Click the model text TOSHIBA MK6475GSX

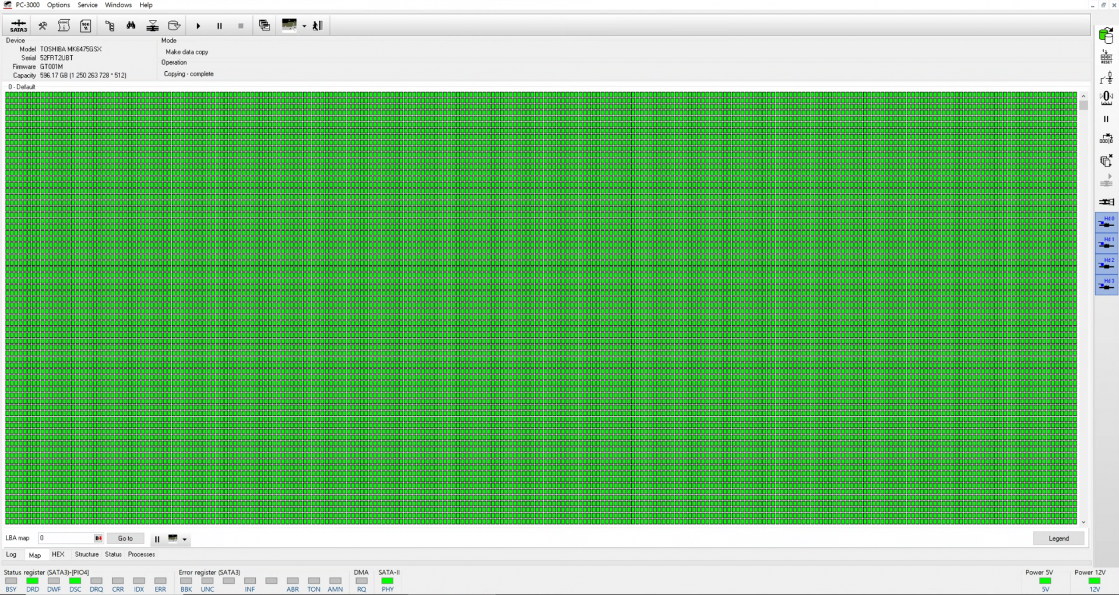[71, 50]
